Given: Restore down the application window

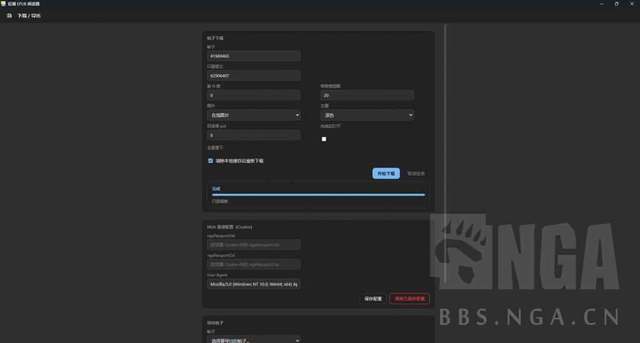Looking at the screenshot, I should [616, 4].
